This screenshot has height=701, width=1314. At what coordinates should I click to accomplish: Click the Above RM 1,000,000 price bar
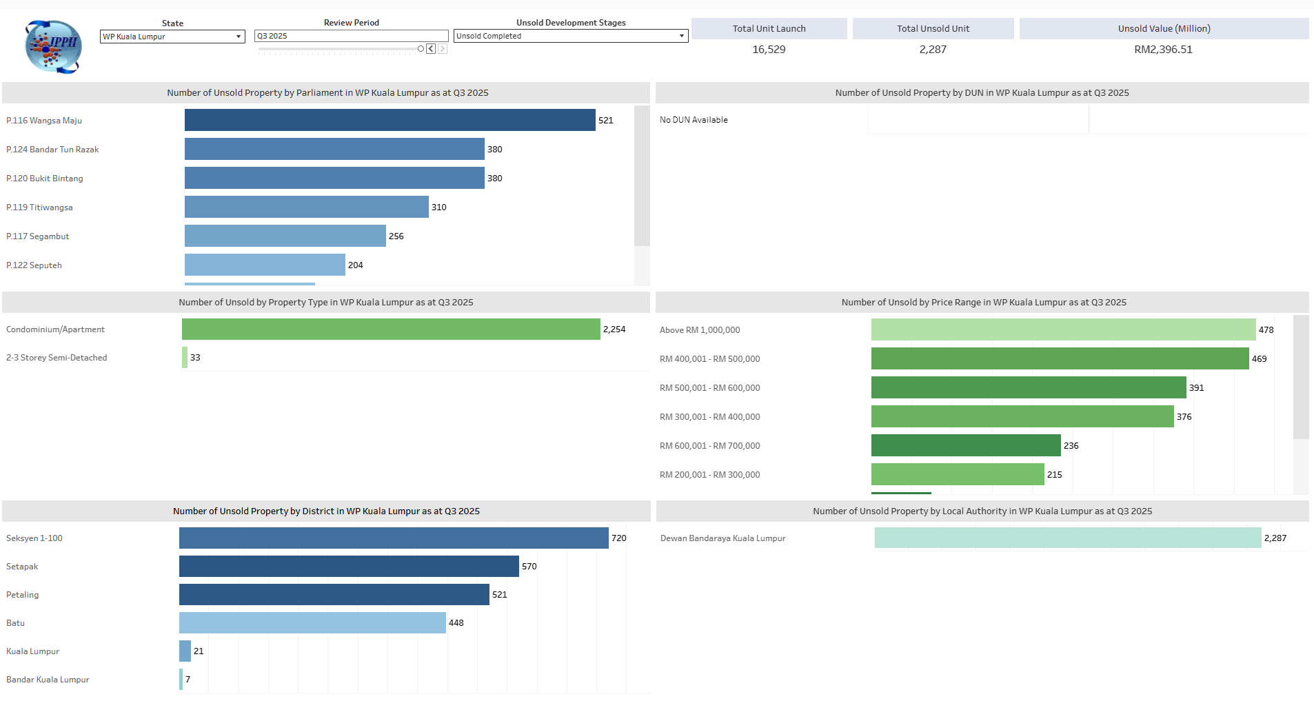(x=1062, y=330)
